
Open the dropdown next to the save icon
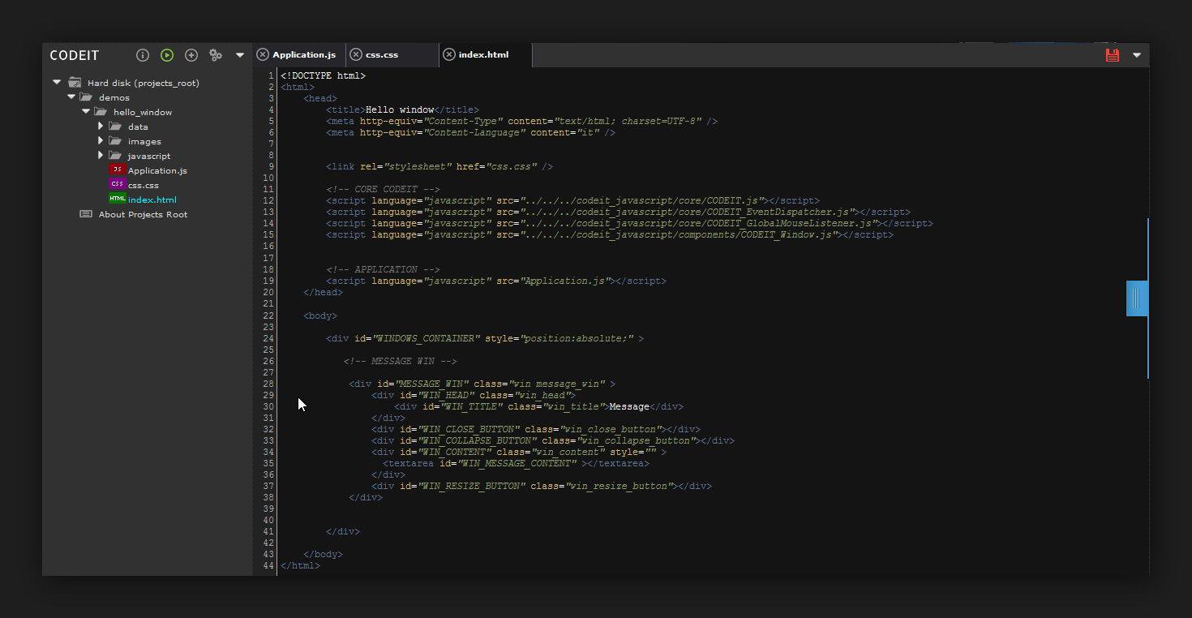tap(1135, 55)
